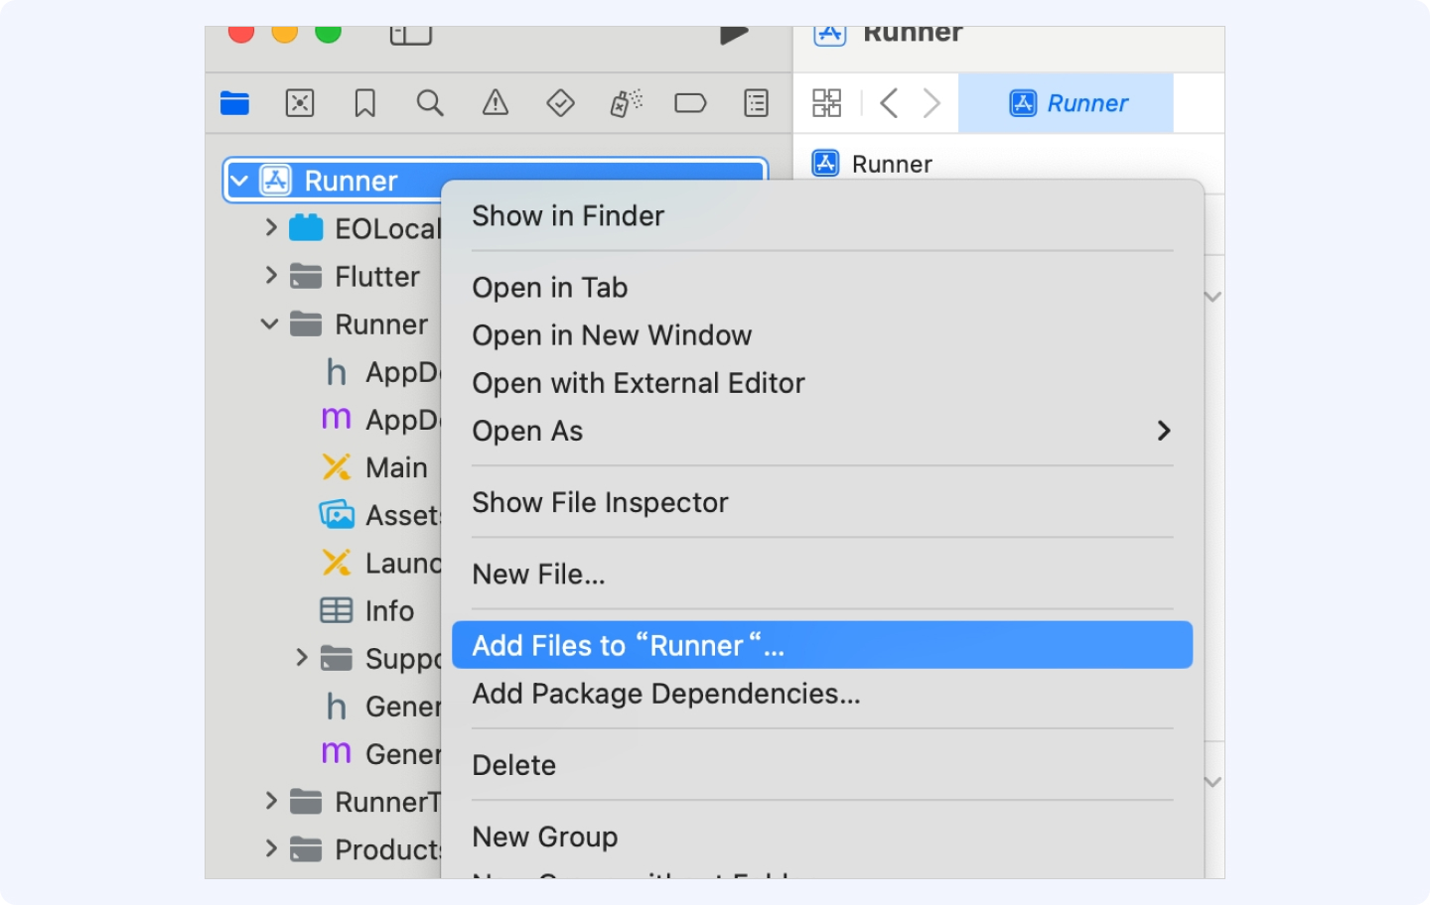This screenshot has width=1430, height=905.
Task: Open the Bookmark navigator icon
Action: pyautogui.click(x=365, y=103)
